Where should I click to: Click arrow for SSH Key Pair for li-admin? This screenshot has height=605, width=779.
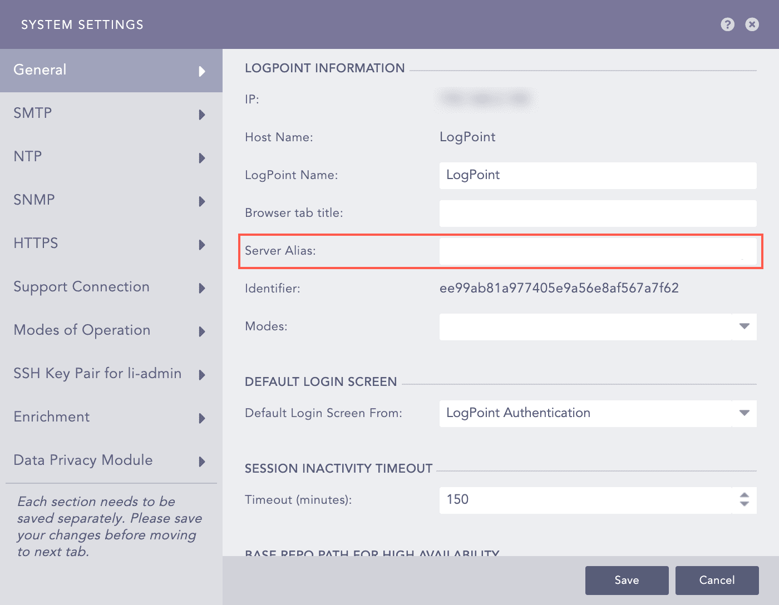(x=202, y=375)
